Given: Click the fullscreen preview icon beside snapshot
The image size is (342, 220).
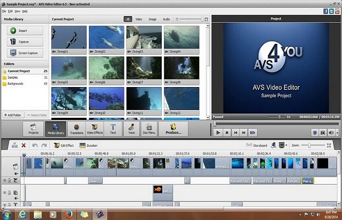Looking at the screenshot, I should (x=315, y=132).
